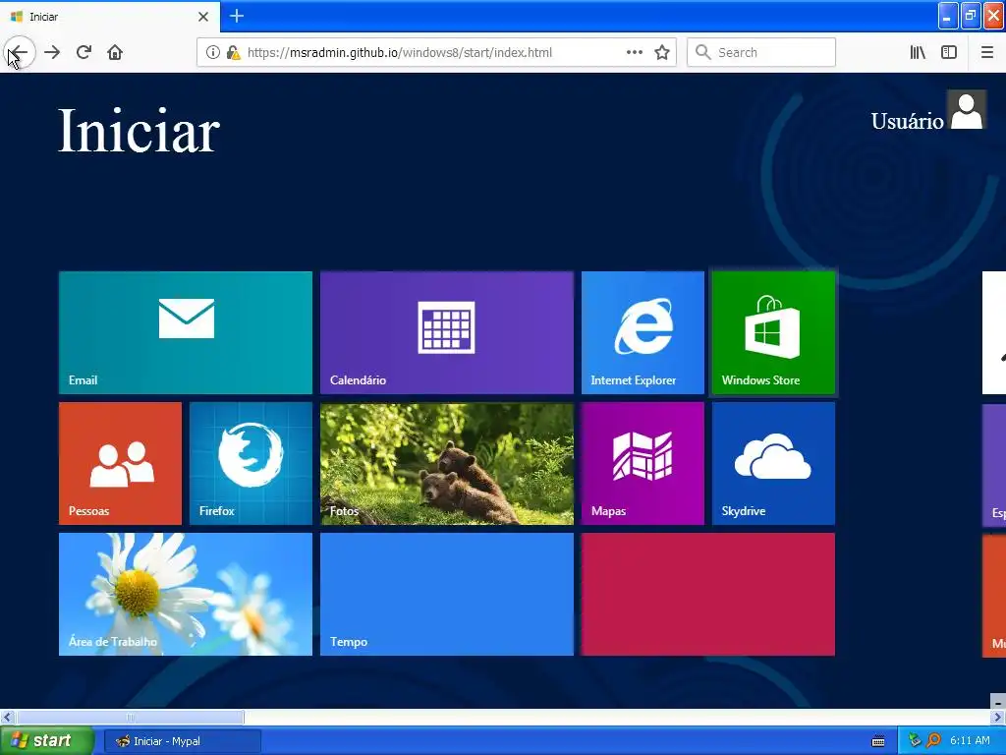Launch the Firefox tile
The height and width of the screenshot is (755, 1006).
(x=251, y=464)
